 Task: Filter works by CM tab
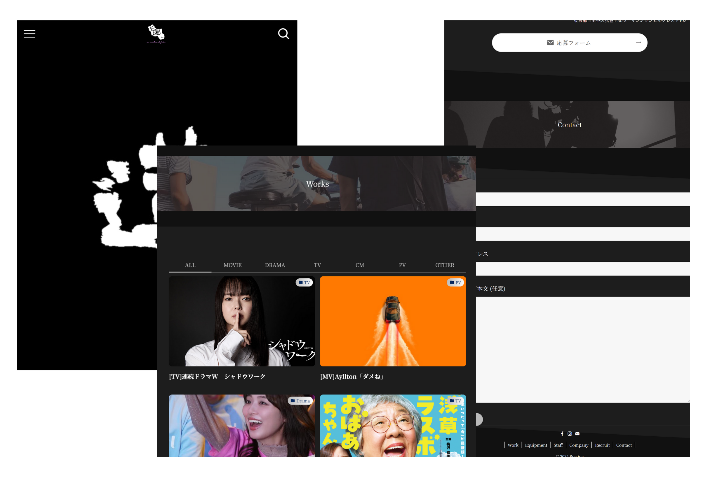pyautogui.click(x=360, y=265)
